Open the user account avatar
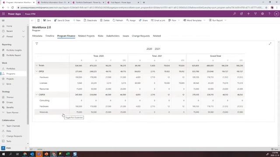This screenshot has height=157, width=280. tap(276, 14)
